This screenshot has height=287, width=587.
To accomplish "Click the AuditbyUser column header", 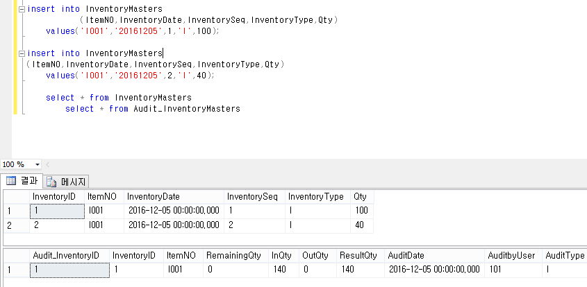I will [x=511, y=255].
